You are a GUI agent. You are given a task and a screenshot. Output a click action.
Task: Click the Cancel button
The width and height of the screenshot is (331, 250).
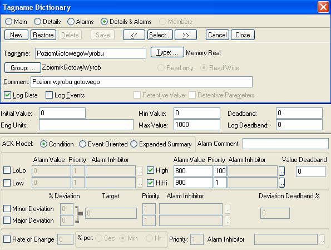point(218,35)
